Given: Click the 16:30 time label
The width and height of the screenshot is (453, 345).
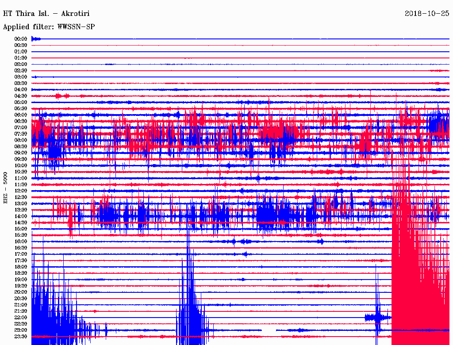Looking at the screenshot, I should (21, 248).
